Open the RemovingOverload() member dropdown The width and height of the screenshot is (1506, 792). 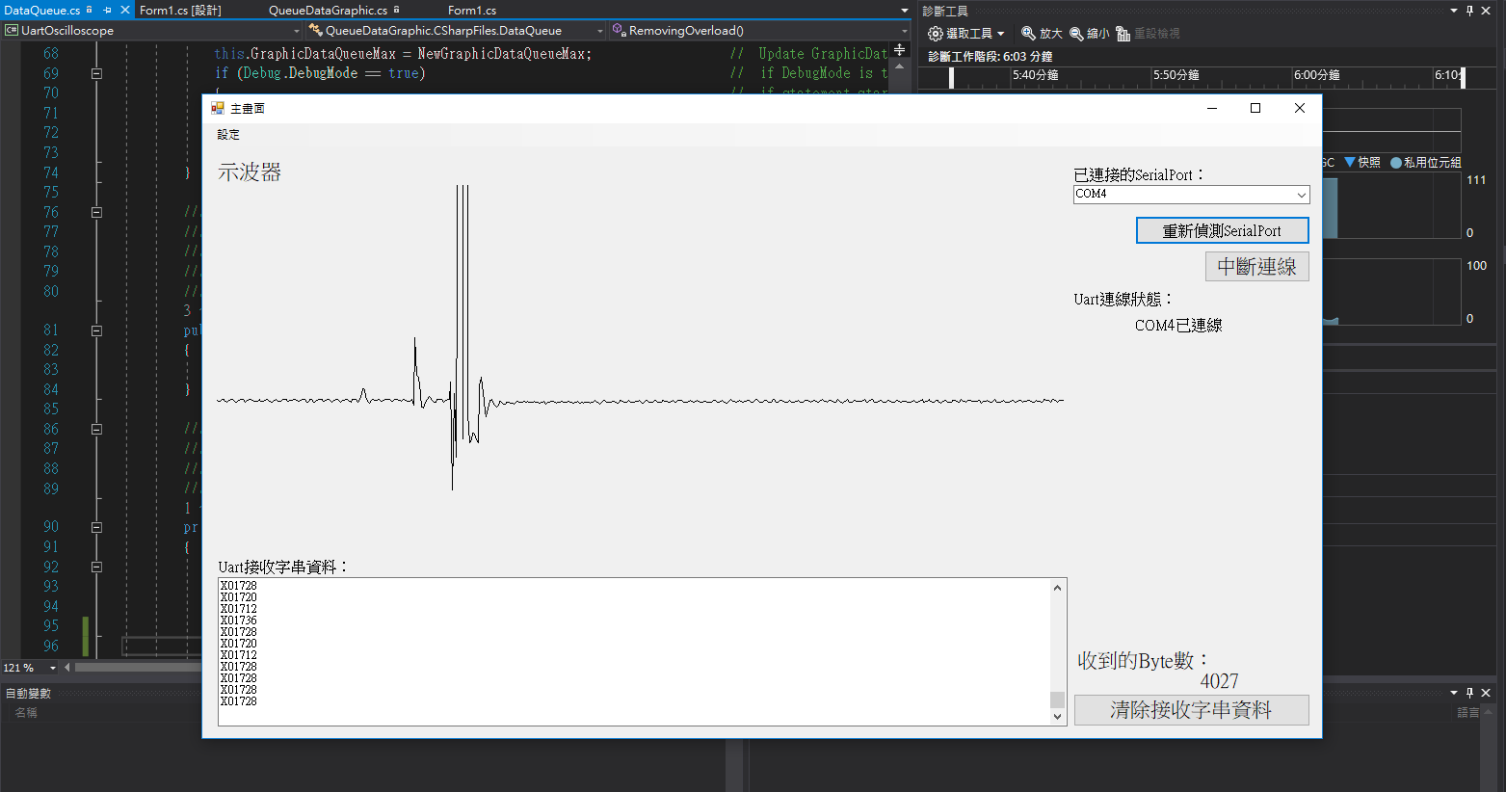[759, 31]
